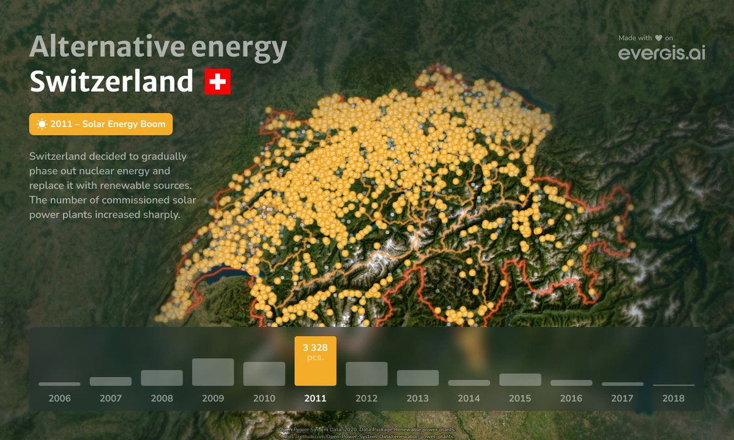Click the sun icon on the Solar Energy badge

pyautogui.click(x=41, y=123)
